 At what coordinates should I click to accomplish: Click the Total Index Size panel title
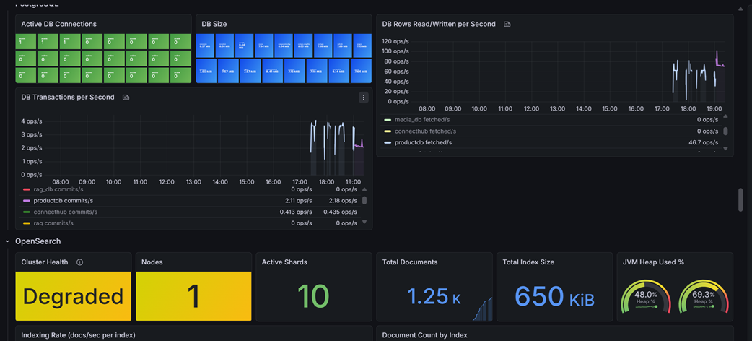[528, 262]
